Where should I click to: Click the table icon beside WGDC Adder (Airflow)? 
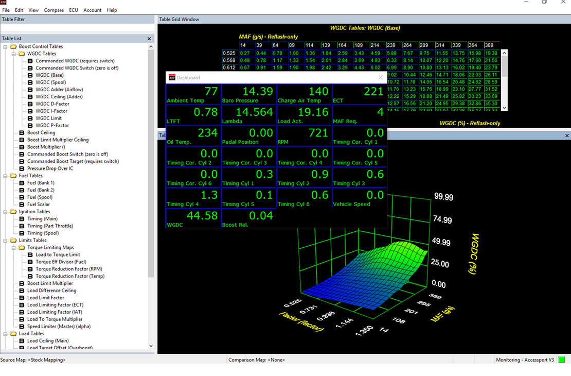click(x=30, y=90)
